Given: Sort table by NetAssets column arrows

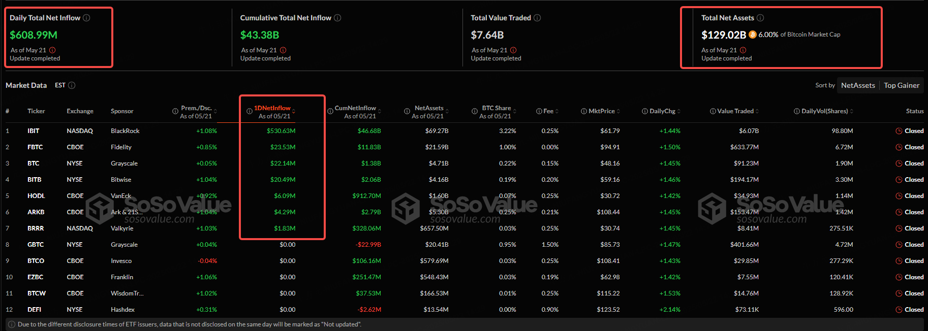Looking at the screenshot, I should 447,111.
